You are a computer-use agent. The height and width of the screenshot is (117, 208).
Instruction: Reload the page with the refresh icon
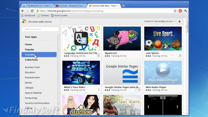32,11
